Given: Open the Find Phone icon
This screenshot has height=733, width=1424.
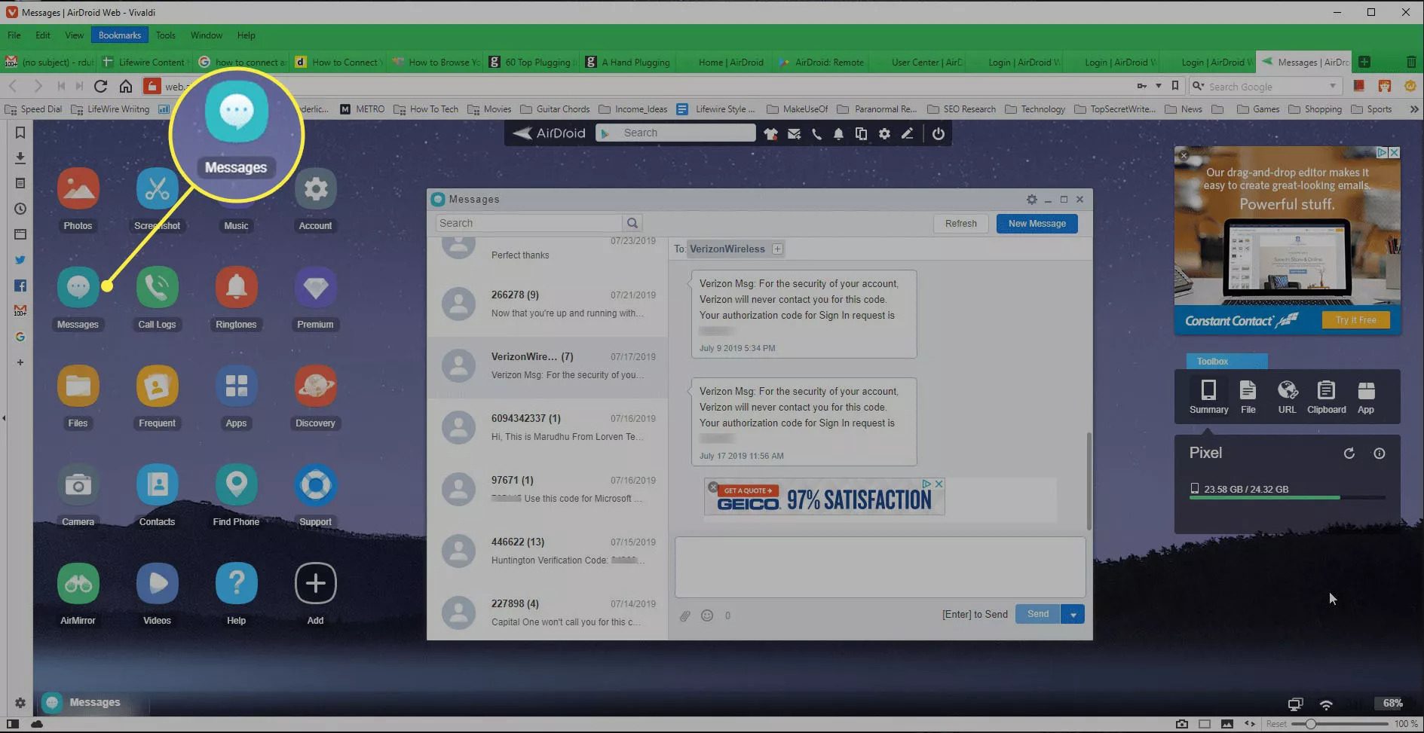Looking at the screenshot, I should 236,485.
